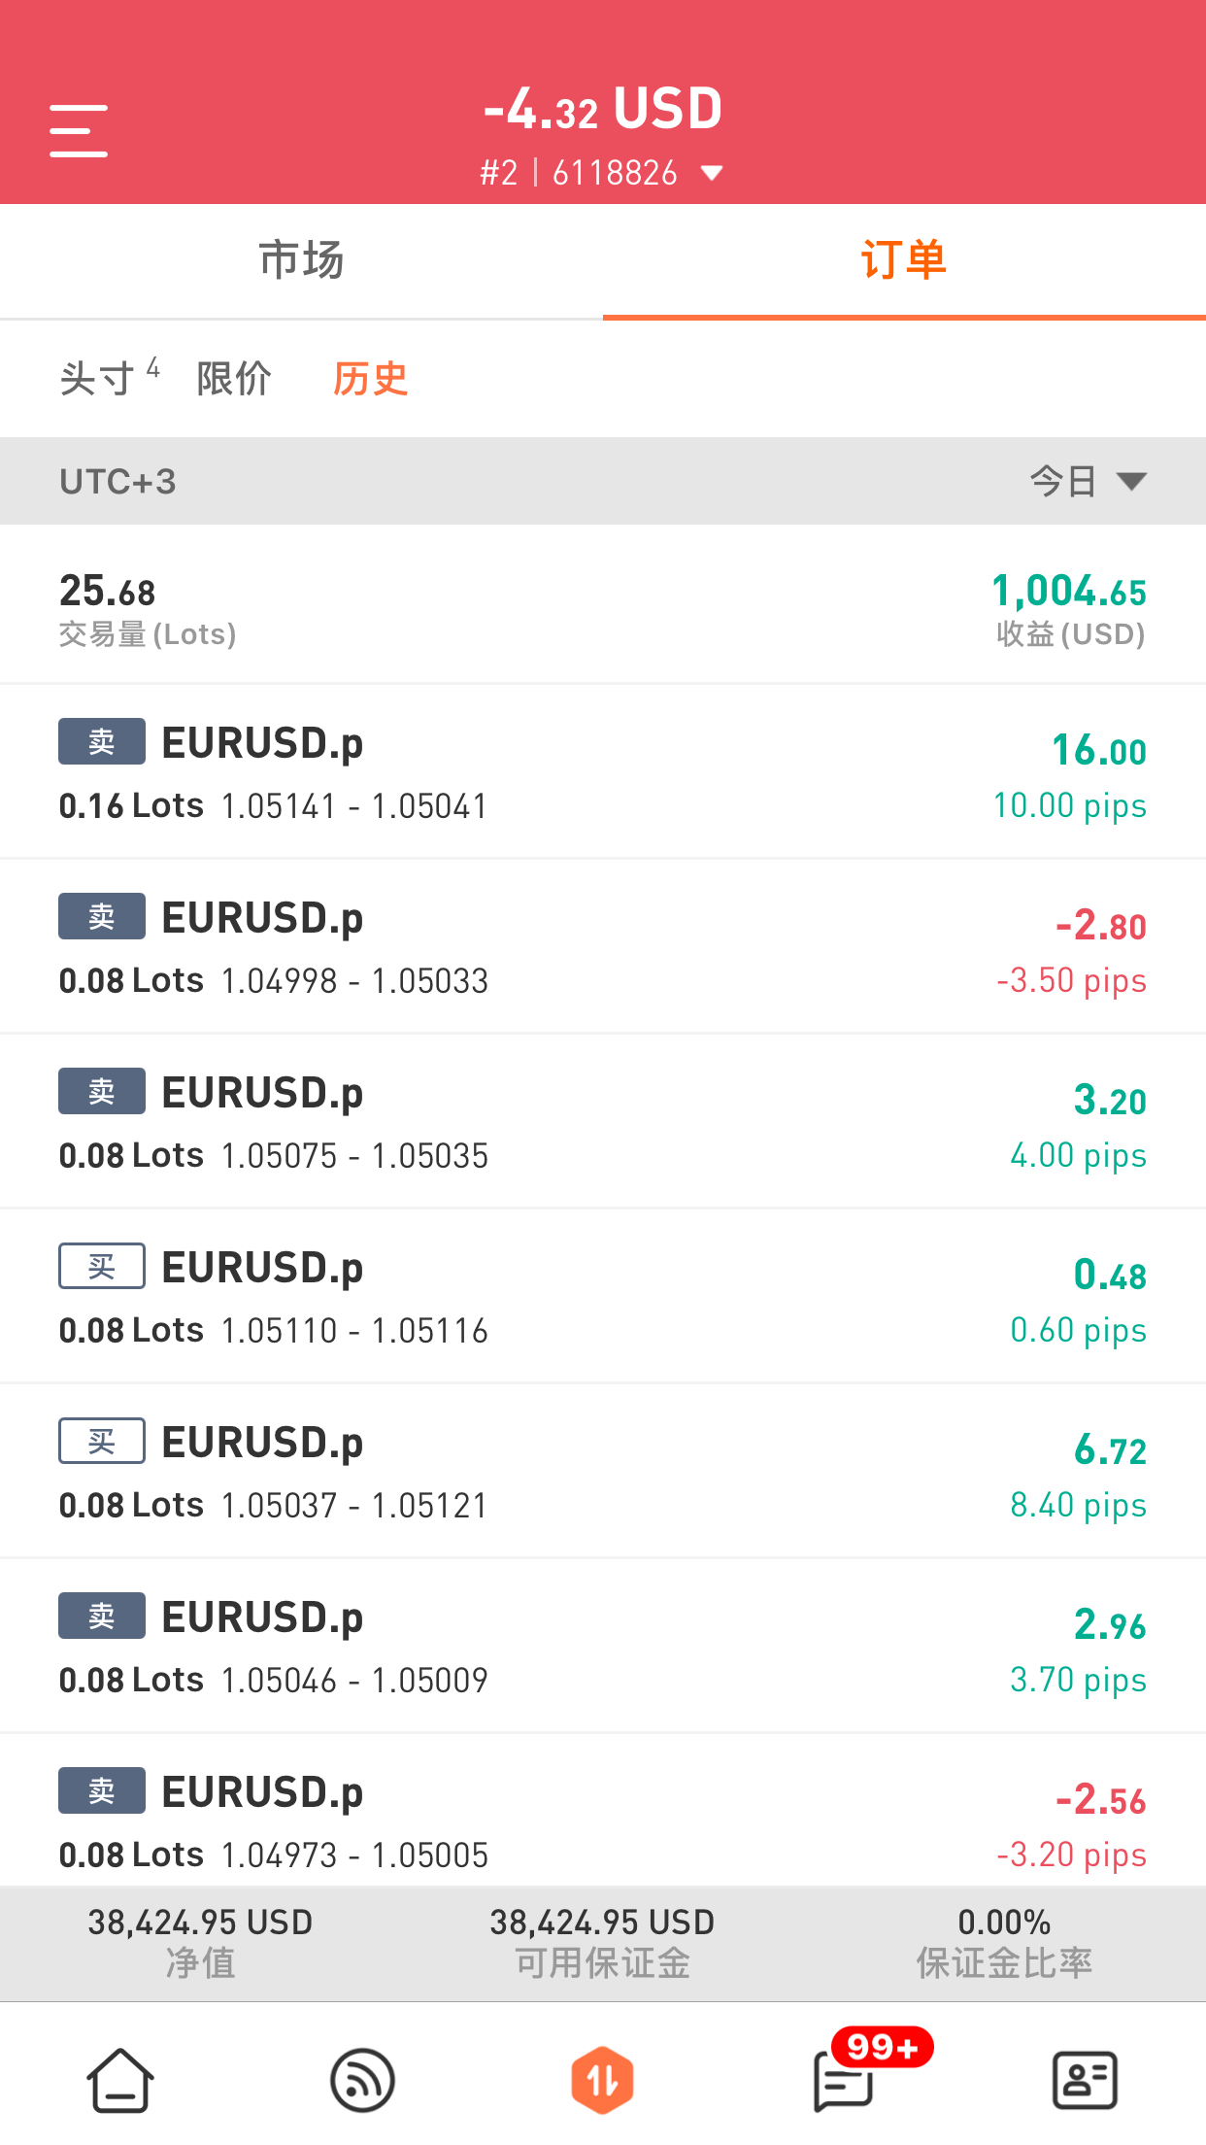This screenshot has width=1206, height=2145.
Task: Tap the buy badge on 1.05110 order
Action: point(102,1267)
